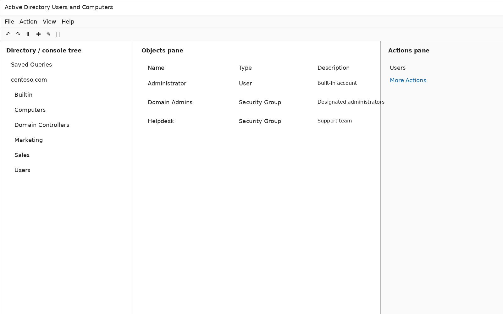Open the Help menu
The image size is (503, 314).
pos(68,22)
